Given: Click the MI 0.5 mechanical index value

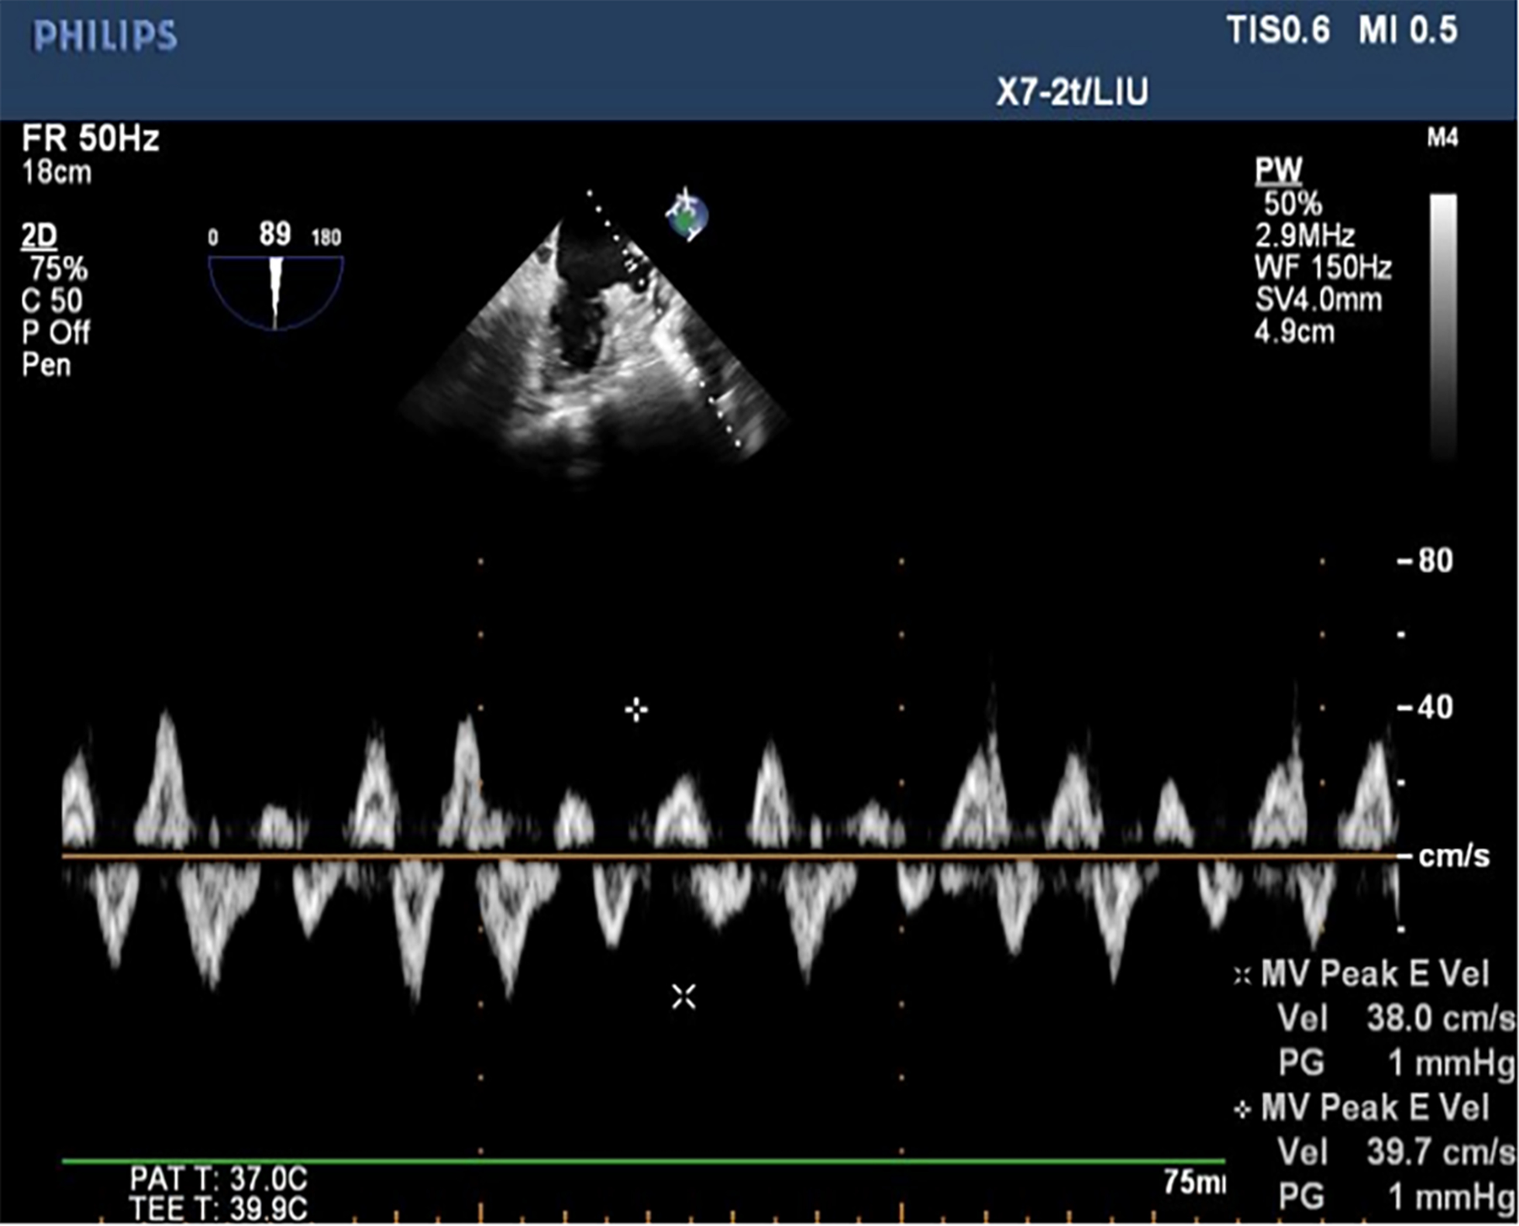Looking at the screenshot, I should pyautogui.click(x=1408, y=31).
